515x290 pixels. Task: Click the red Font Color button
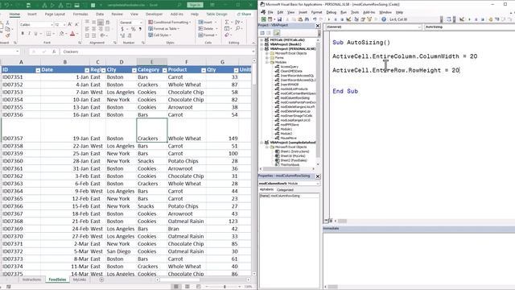click(72, 34)
